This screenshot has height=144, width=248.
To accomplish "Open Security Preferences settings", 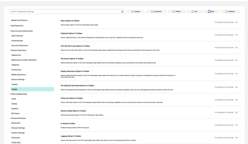I will (19, 46).
